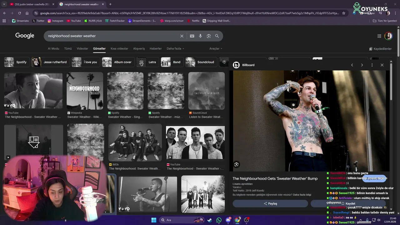Search inside image with Lens icon

click(x=237, y=164)
